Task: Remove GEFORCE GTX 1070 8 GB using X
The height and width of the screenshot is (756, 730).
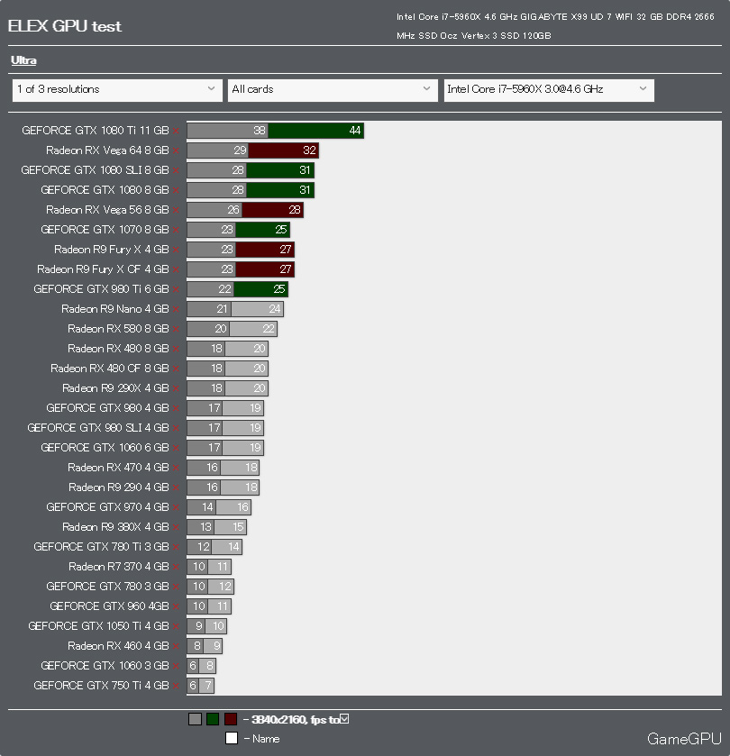Action: (x=176, y=230)
